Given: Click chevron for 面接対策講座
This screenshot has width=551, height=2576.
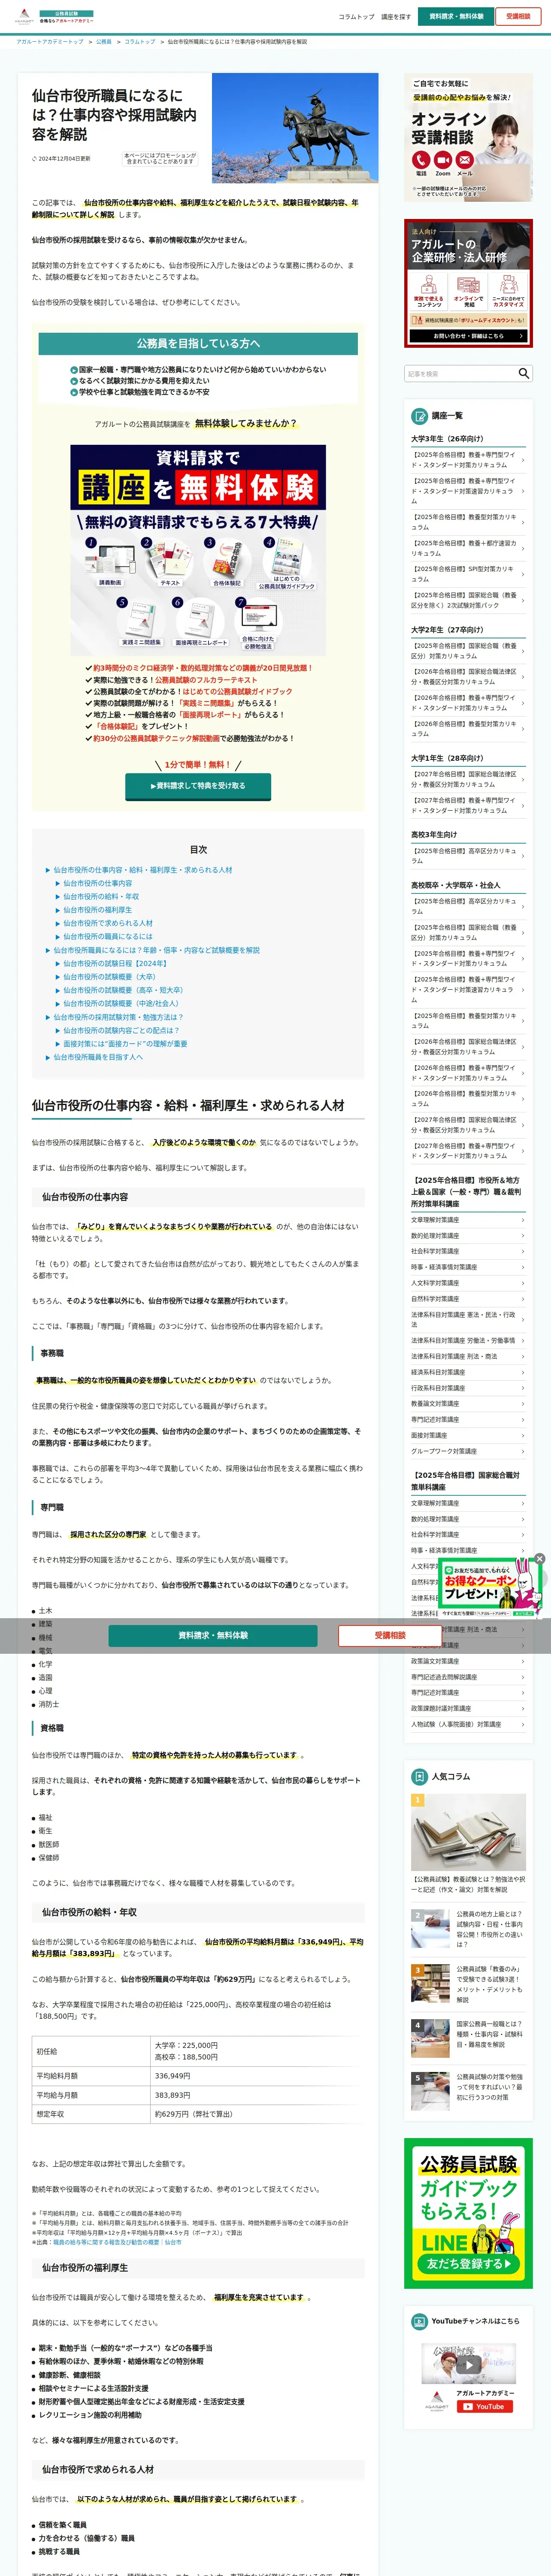Looking at the screenshot, I should pos(523,1435).
